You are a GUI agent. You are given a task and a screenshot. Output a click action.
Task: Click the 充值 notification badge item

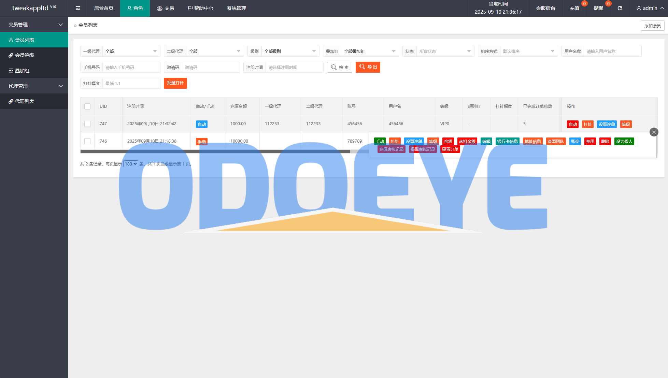click(574, 8)
